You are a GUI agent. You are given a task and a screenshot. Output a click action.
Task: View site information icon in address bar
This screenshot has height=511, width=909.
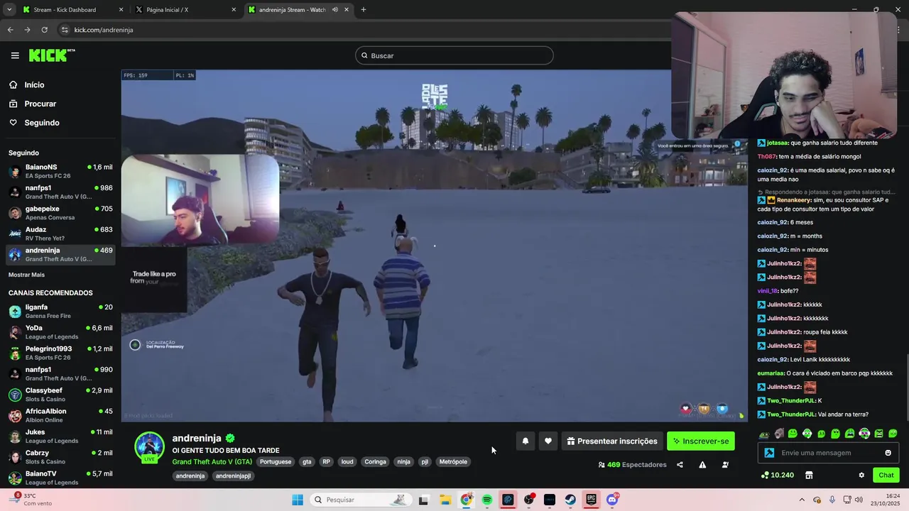point(65,30)
